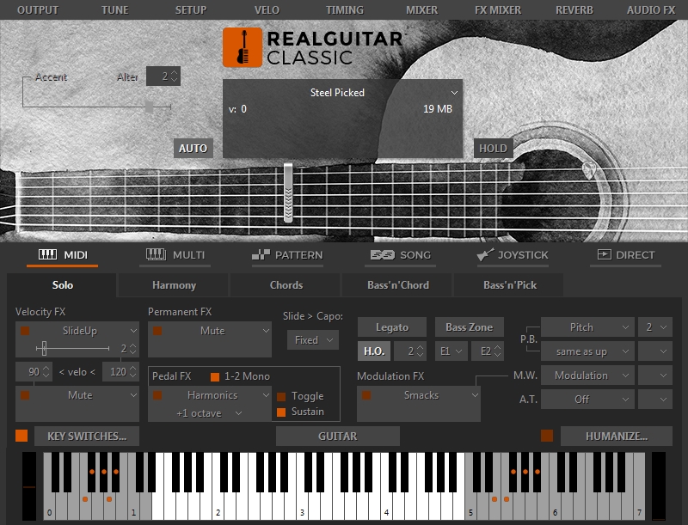
Task: Open the SlideUp velocity FX dropdown
Action: pyautogui.click(x=133, y=331)
